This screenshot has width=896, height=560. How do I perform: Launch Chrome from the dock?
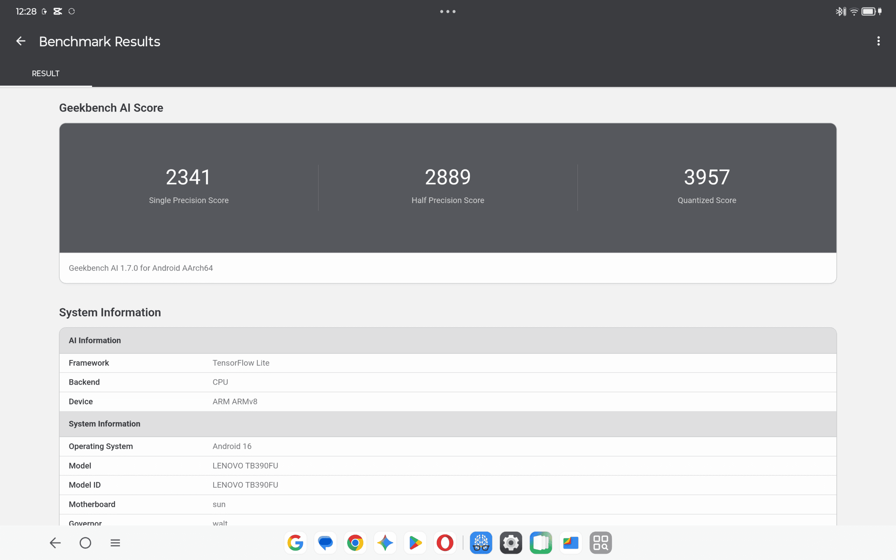[x=355, y=542]
